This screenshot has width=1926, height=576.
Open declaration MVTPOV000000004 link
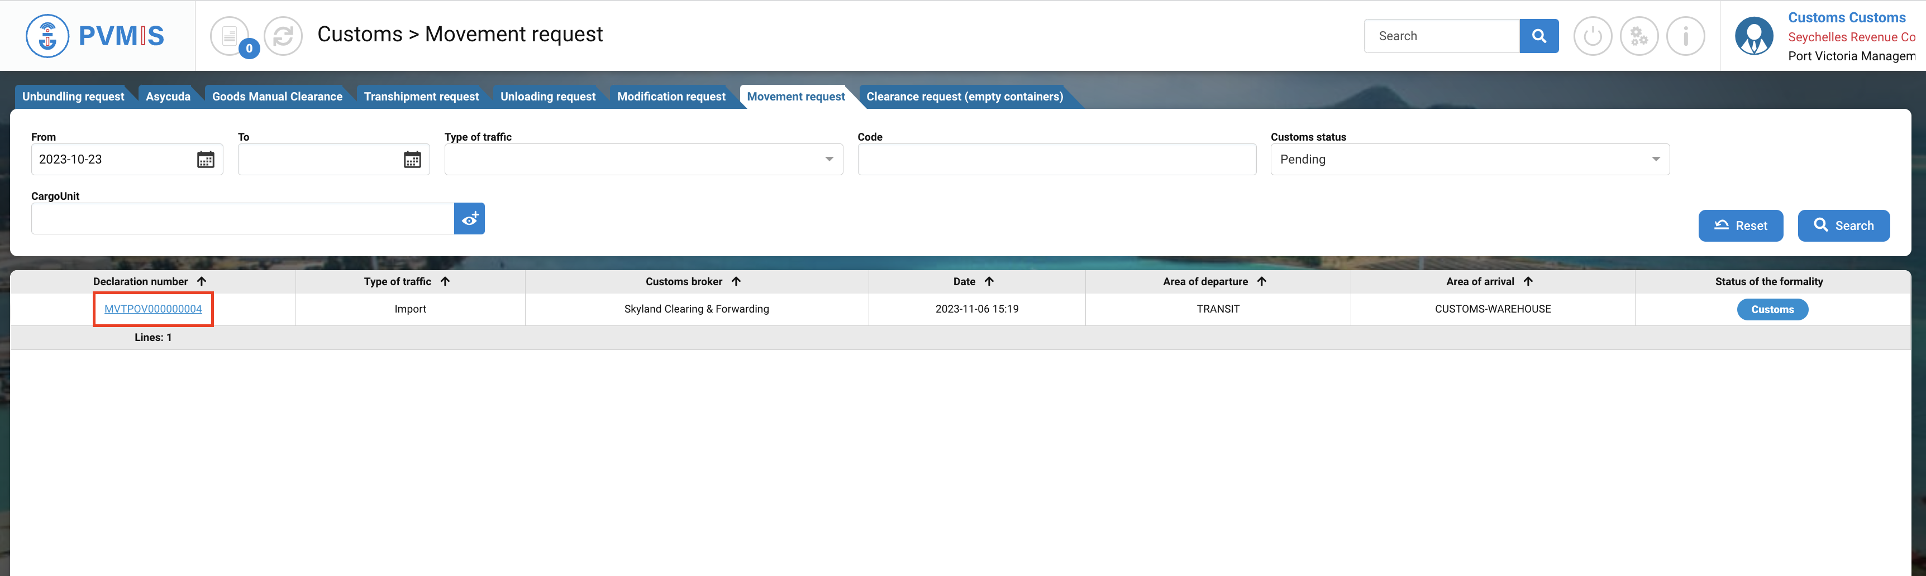[153, 309]
